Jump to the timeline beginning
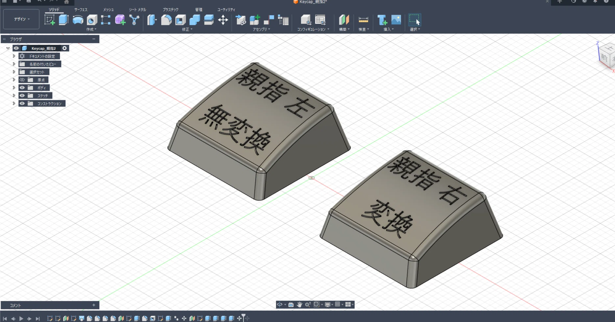The width and height of the screenshot is (615, 322). (x=5, y=318)
